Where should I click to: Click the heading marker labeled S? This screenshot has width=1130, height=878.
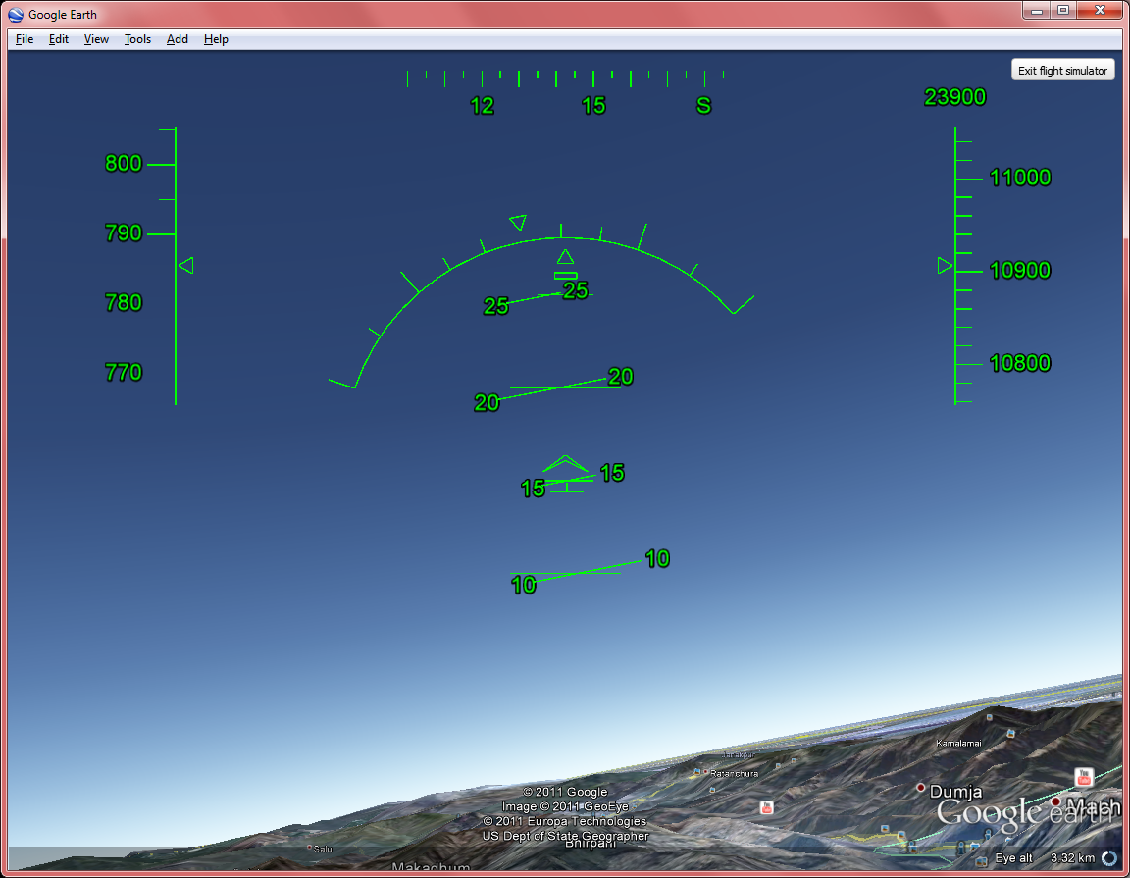[x=703, y=106]
